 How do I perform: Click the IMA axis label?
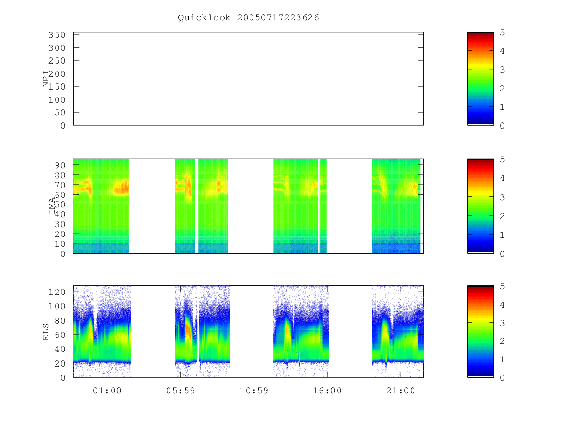tap(52, 206)
